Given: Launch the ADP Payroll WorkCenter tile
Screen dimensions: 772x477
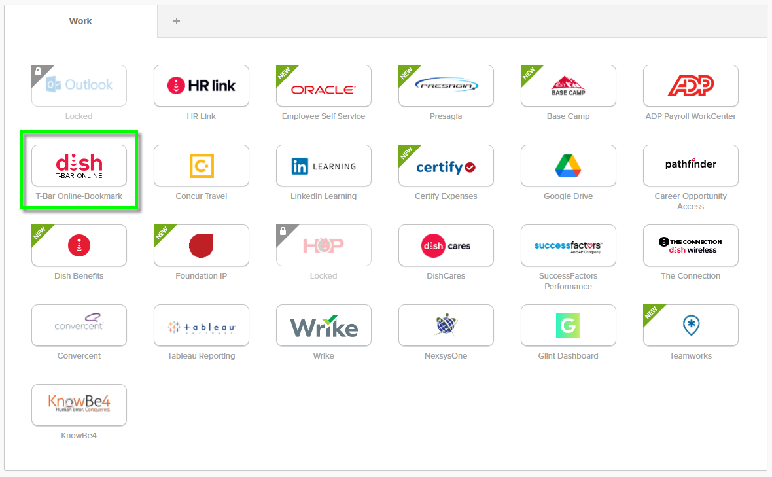Looking at the screenshot, I should [691, 86].
